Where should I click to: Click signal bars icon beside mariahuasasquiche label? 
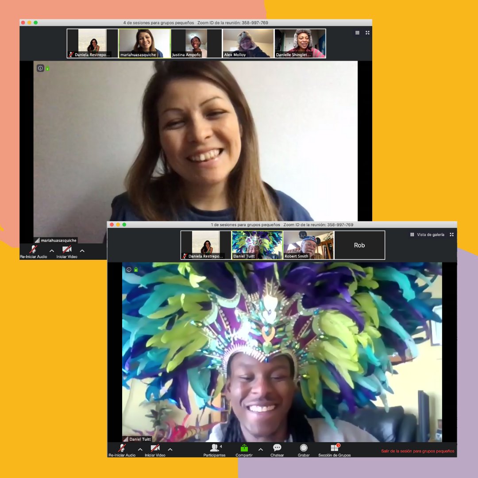[37, 240]
